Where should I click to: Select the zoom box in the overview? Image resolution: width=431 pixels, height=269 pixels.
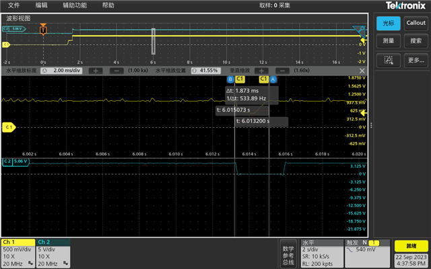[x=154, y=41]
